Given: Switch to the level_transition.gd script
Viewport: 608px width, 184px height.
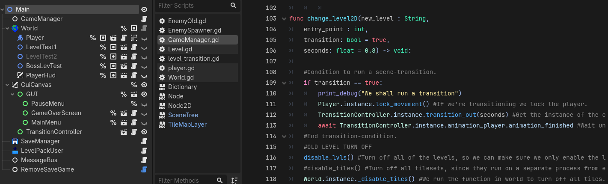Looking at the screenshot, I should [x=193, y=59].
